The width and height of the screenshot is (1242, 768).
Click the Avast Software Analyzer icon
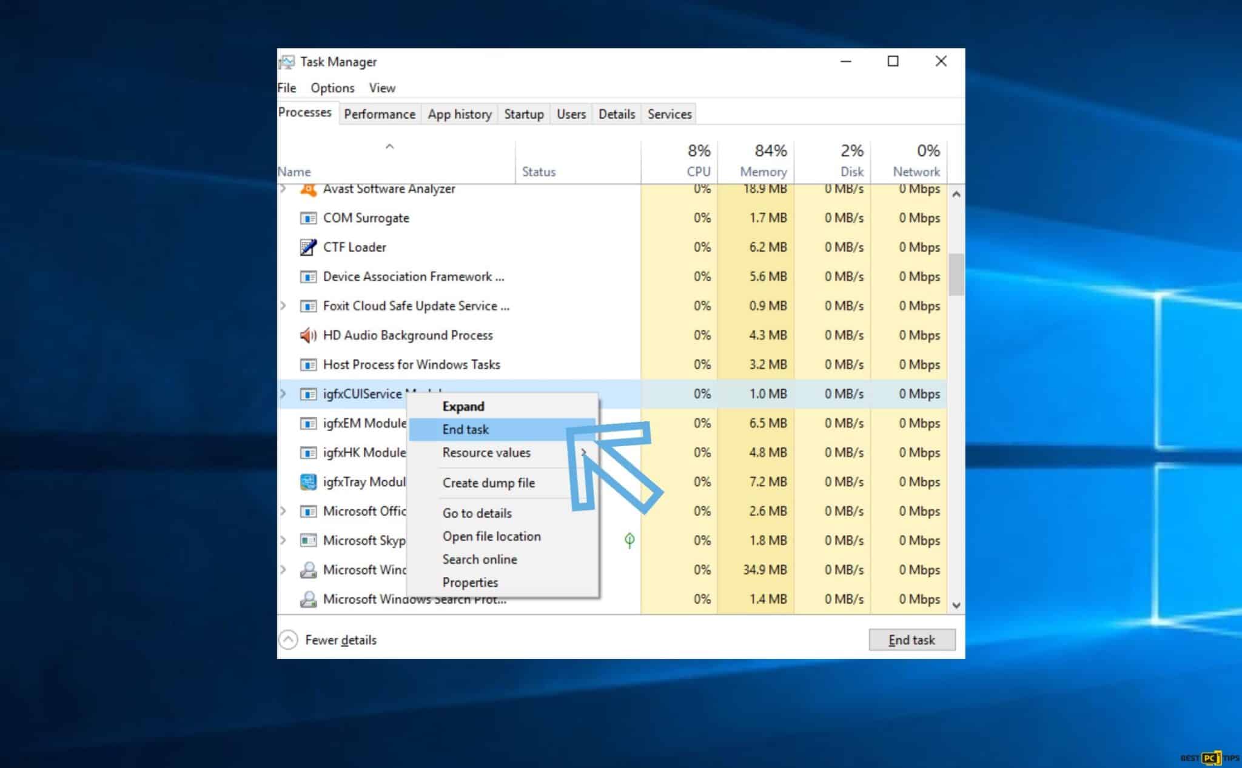pyautogui.click(x=308, y=190)
